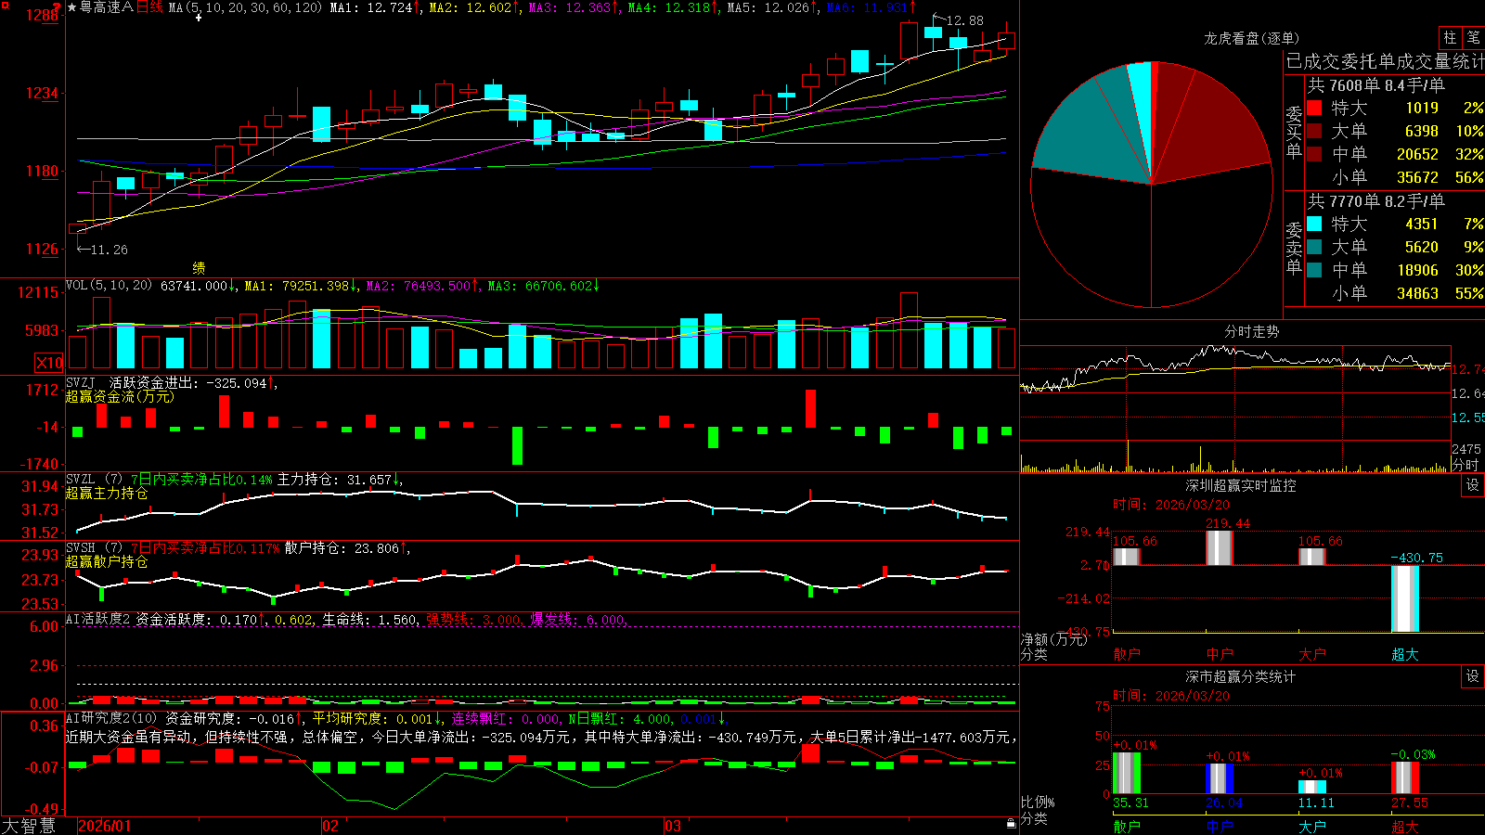Click the AI活跃度2 indicator label
Image resolution: width=1485 pixels, height=835 pixels.
coord(98,620)
